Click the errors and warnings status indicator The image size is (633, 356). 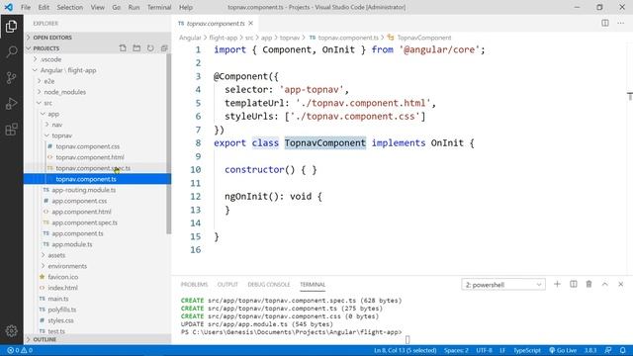coord(20,350)
